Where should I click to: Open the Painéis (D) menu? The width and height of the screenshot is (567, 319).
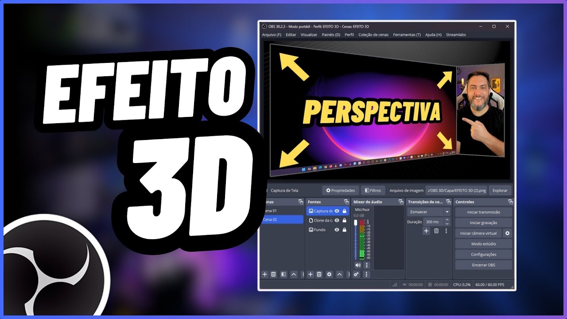(331, 35)
